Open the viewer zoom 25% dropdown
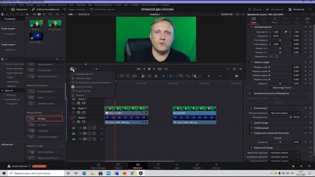Screen dimensions: 315x177 click(72, 14)
